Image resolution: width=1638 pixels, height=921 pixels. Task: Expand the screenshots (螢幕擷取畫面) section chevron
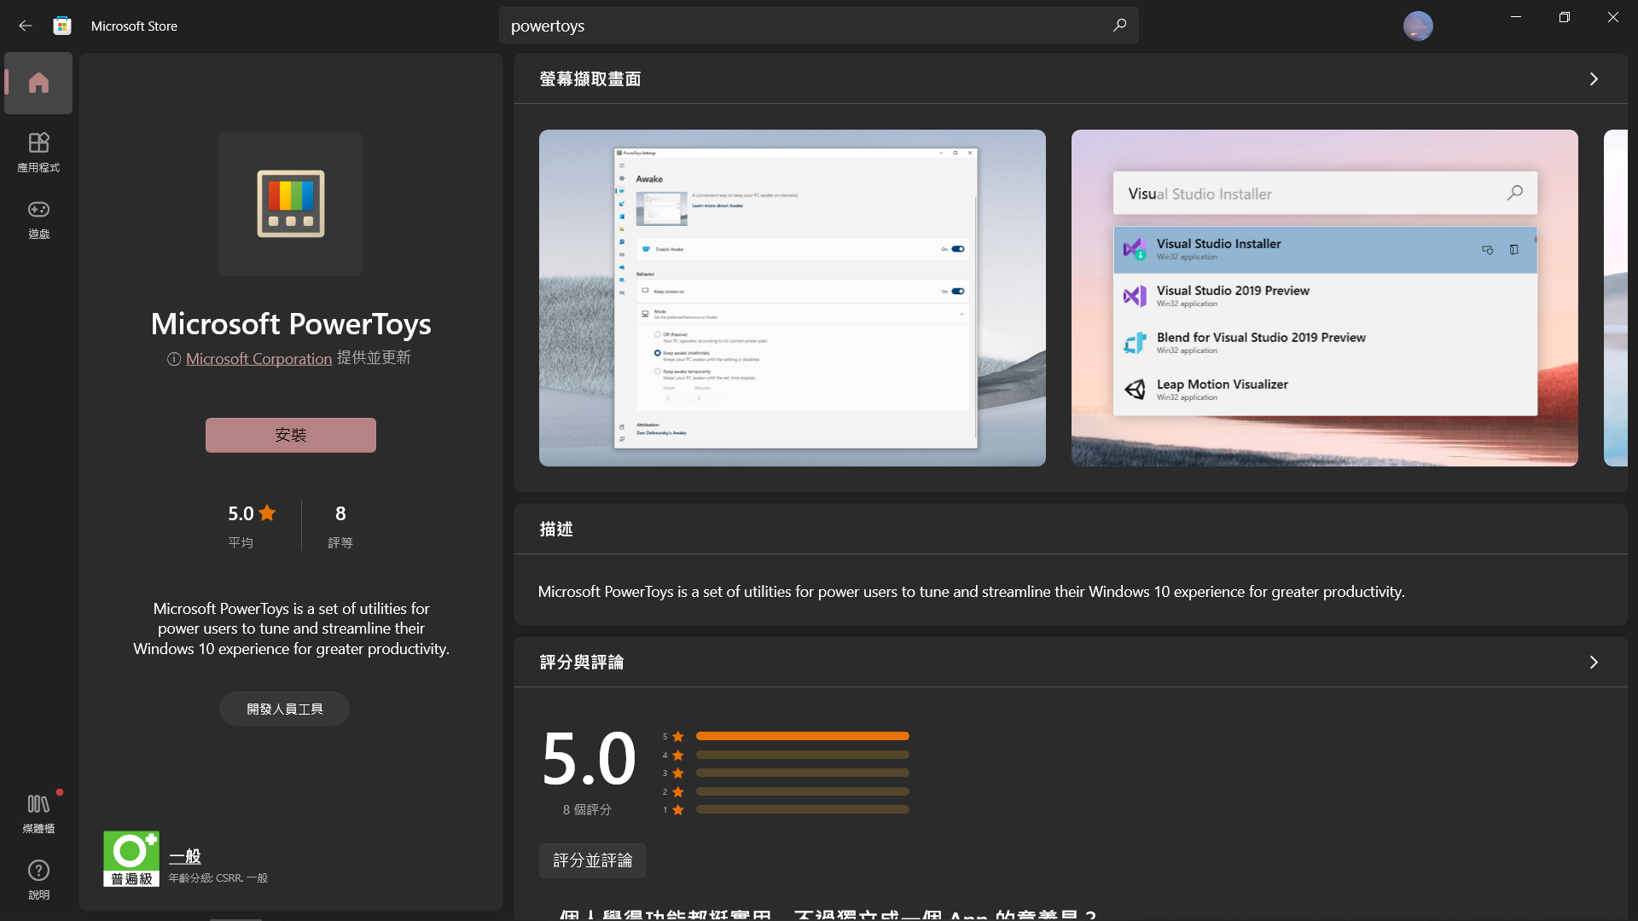point(1594,79)
